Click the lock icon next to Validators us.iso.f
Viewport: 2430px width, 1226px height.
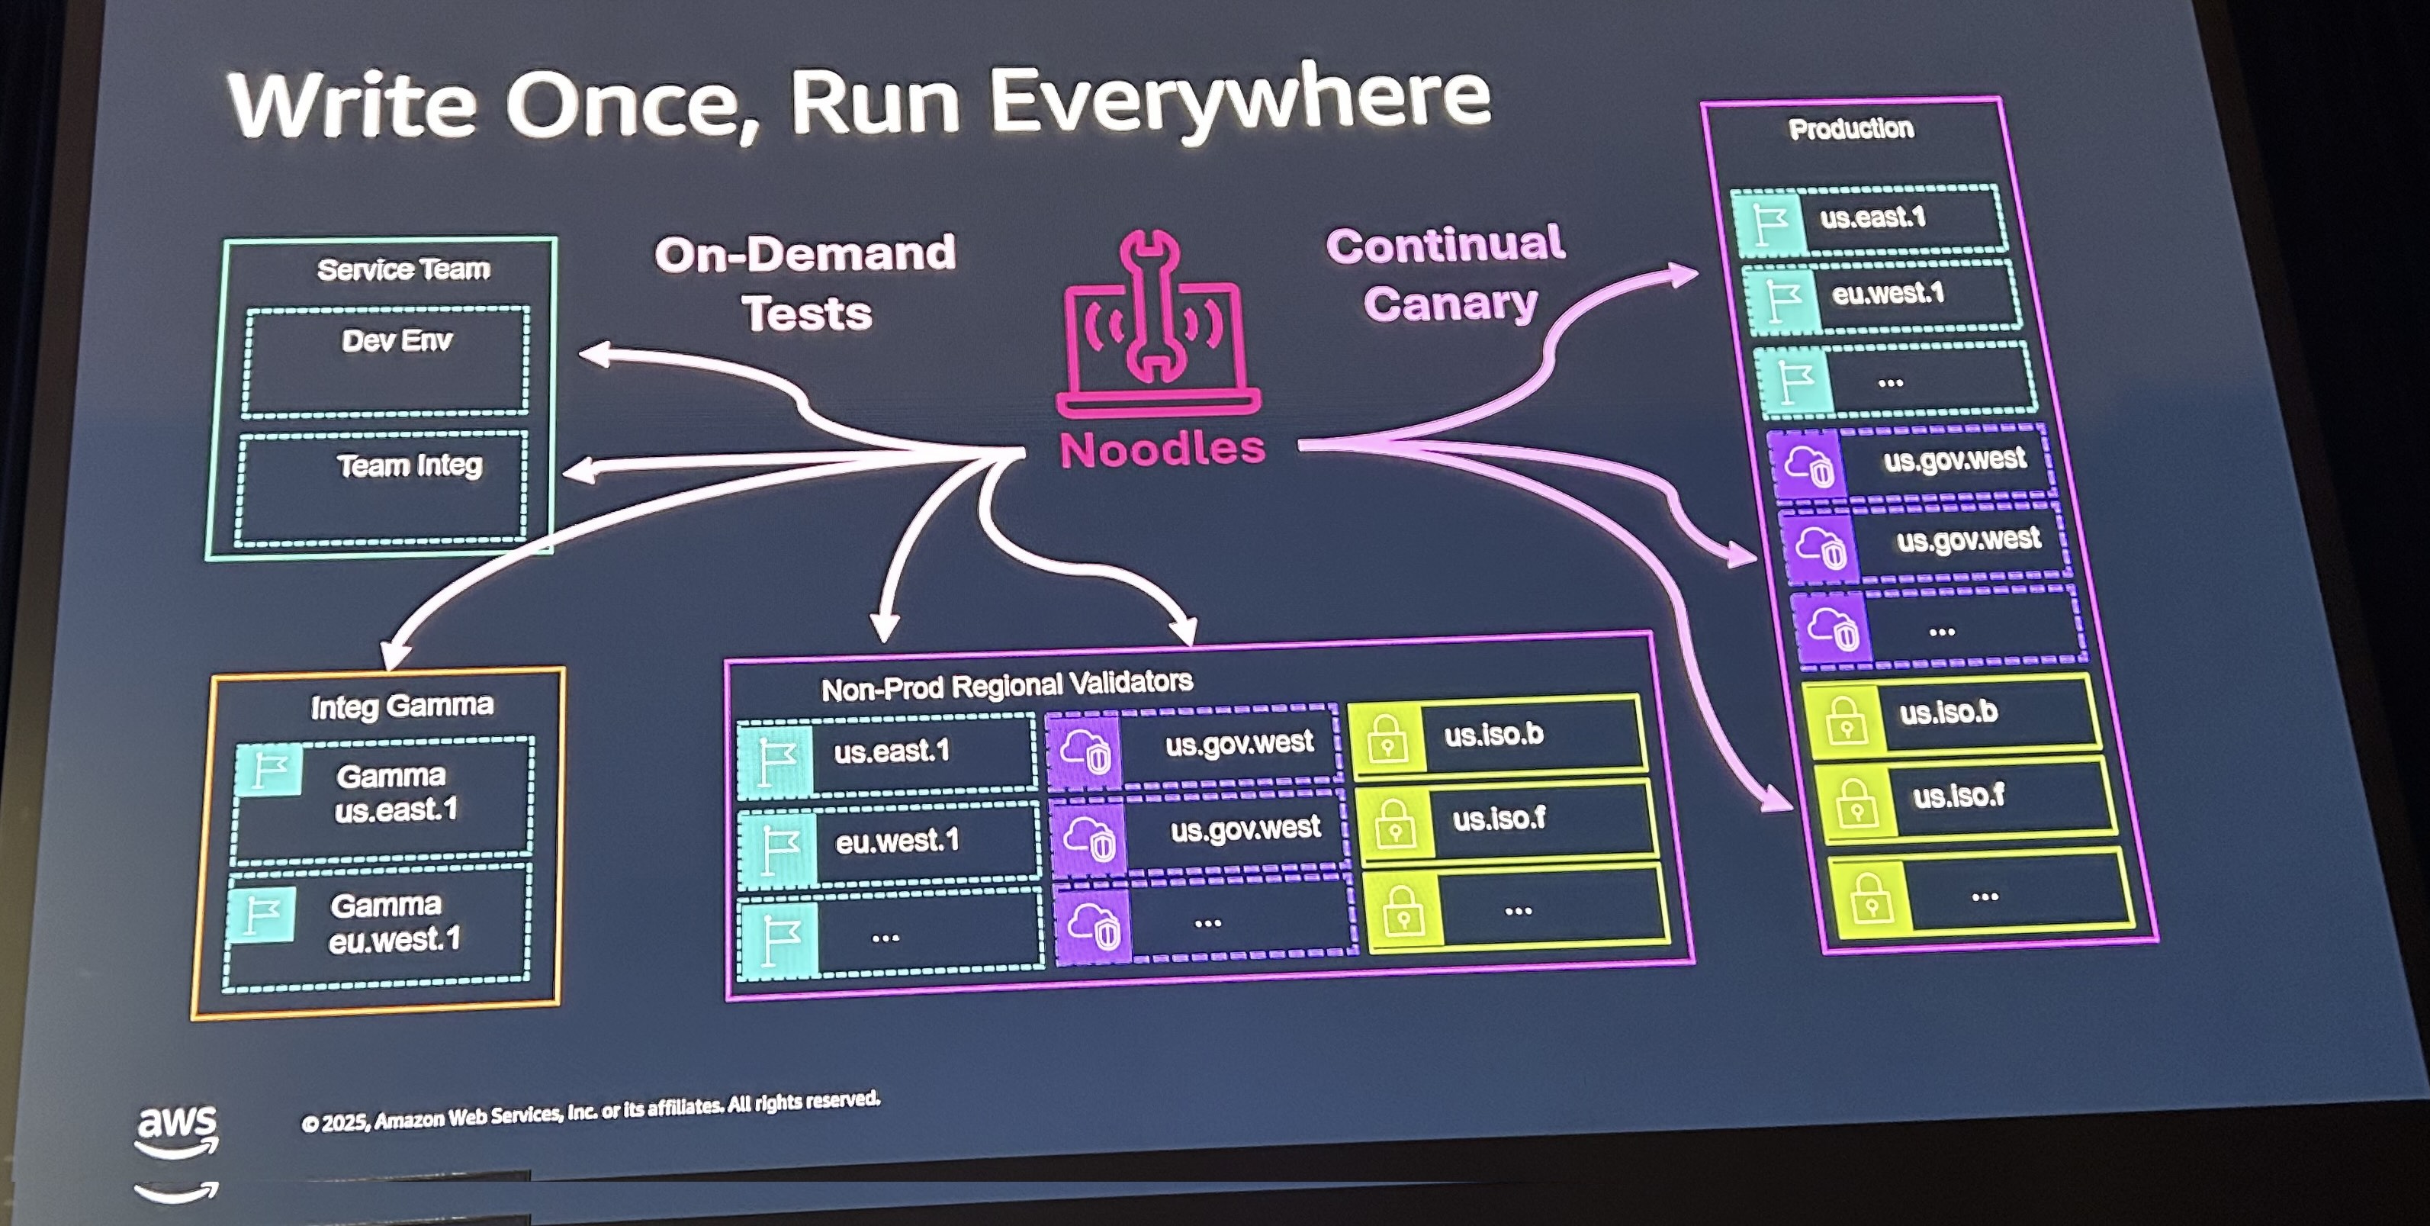click(x=1394, y=823)
